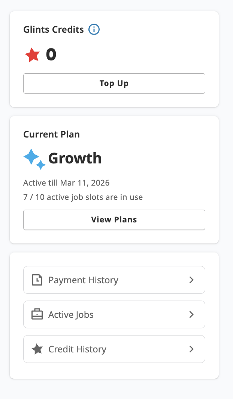This screenshot has width=233, height=399.
Task: Click the Active till Mar 11 2026 text
Action: [67, 183]
